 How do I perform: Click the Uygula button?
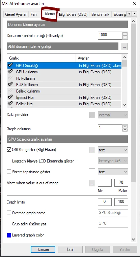click(x=97, y=250)
